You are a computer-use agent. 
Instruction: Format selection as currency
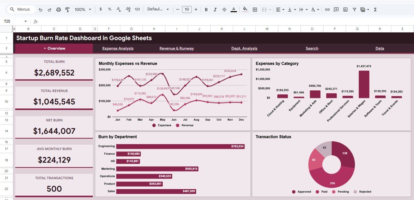coord(101,9)
